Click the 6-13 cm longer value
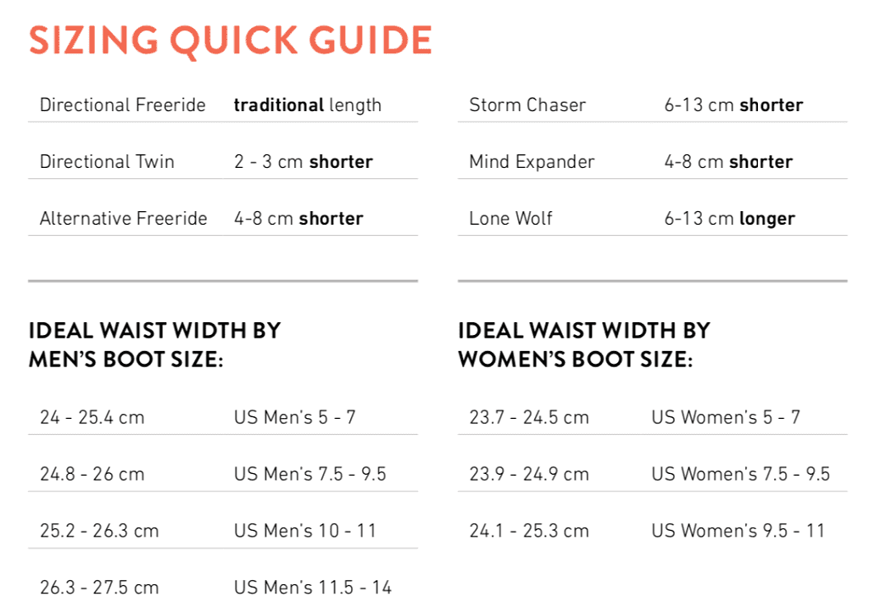The height and width of the screenshot is (608, 869). [x=729, y=219]
